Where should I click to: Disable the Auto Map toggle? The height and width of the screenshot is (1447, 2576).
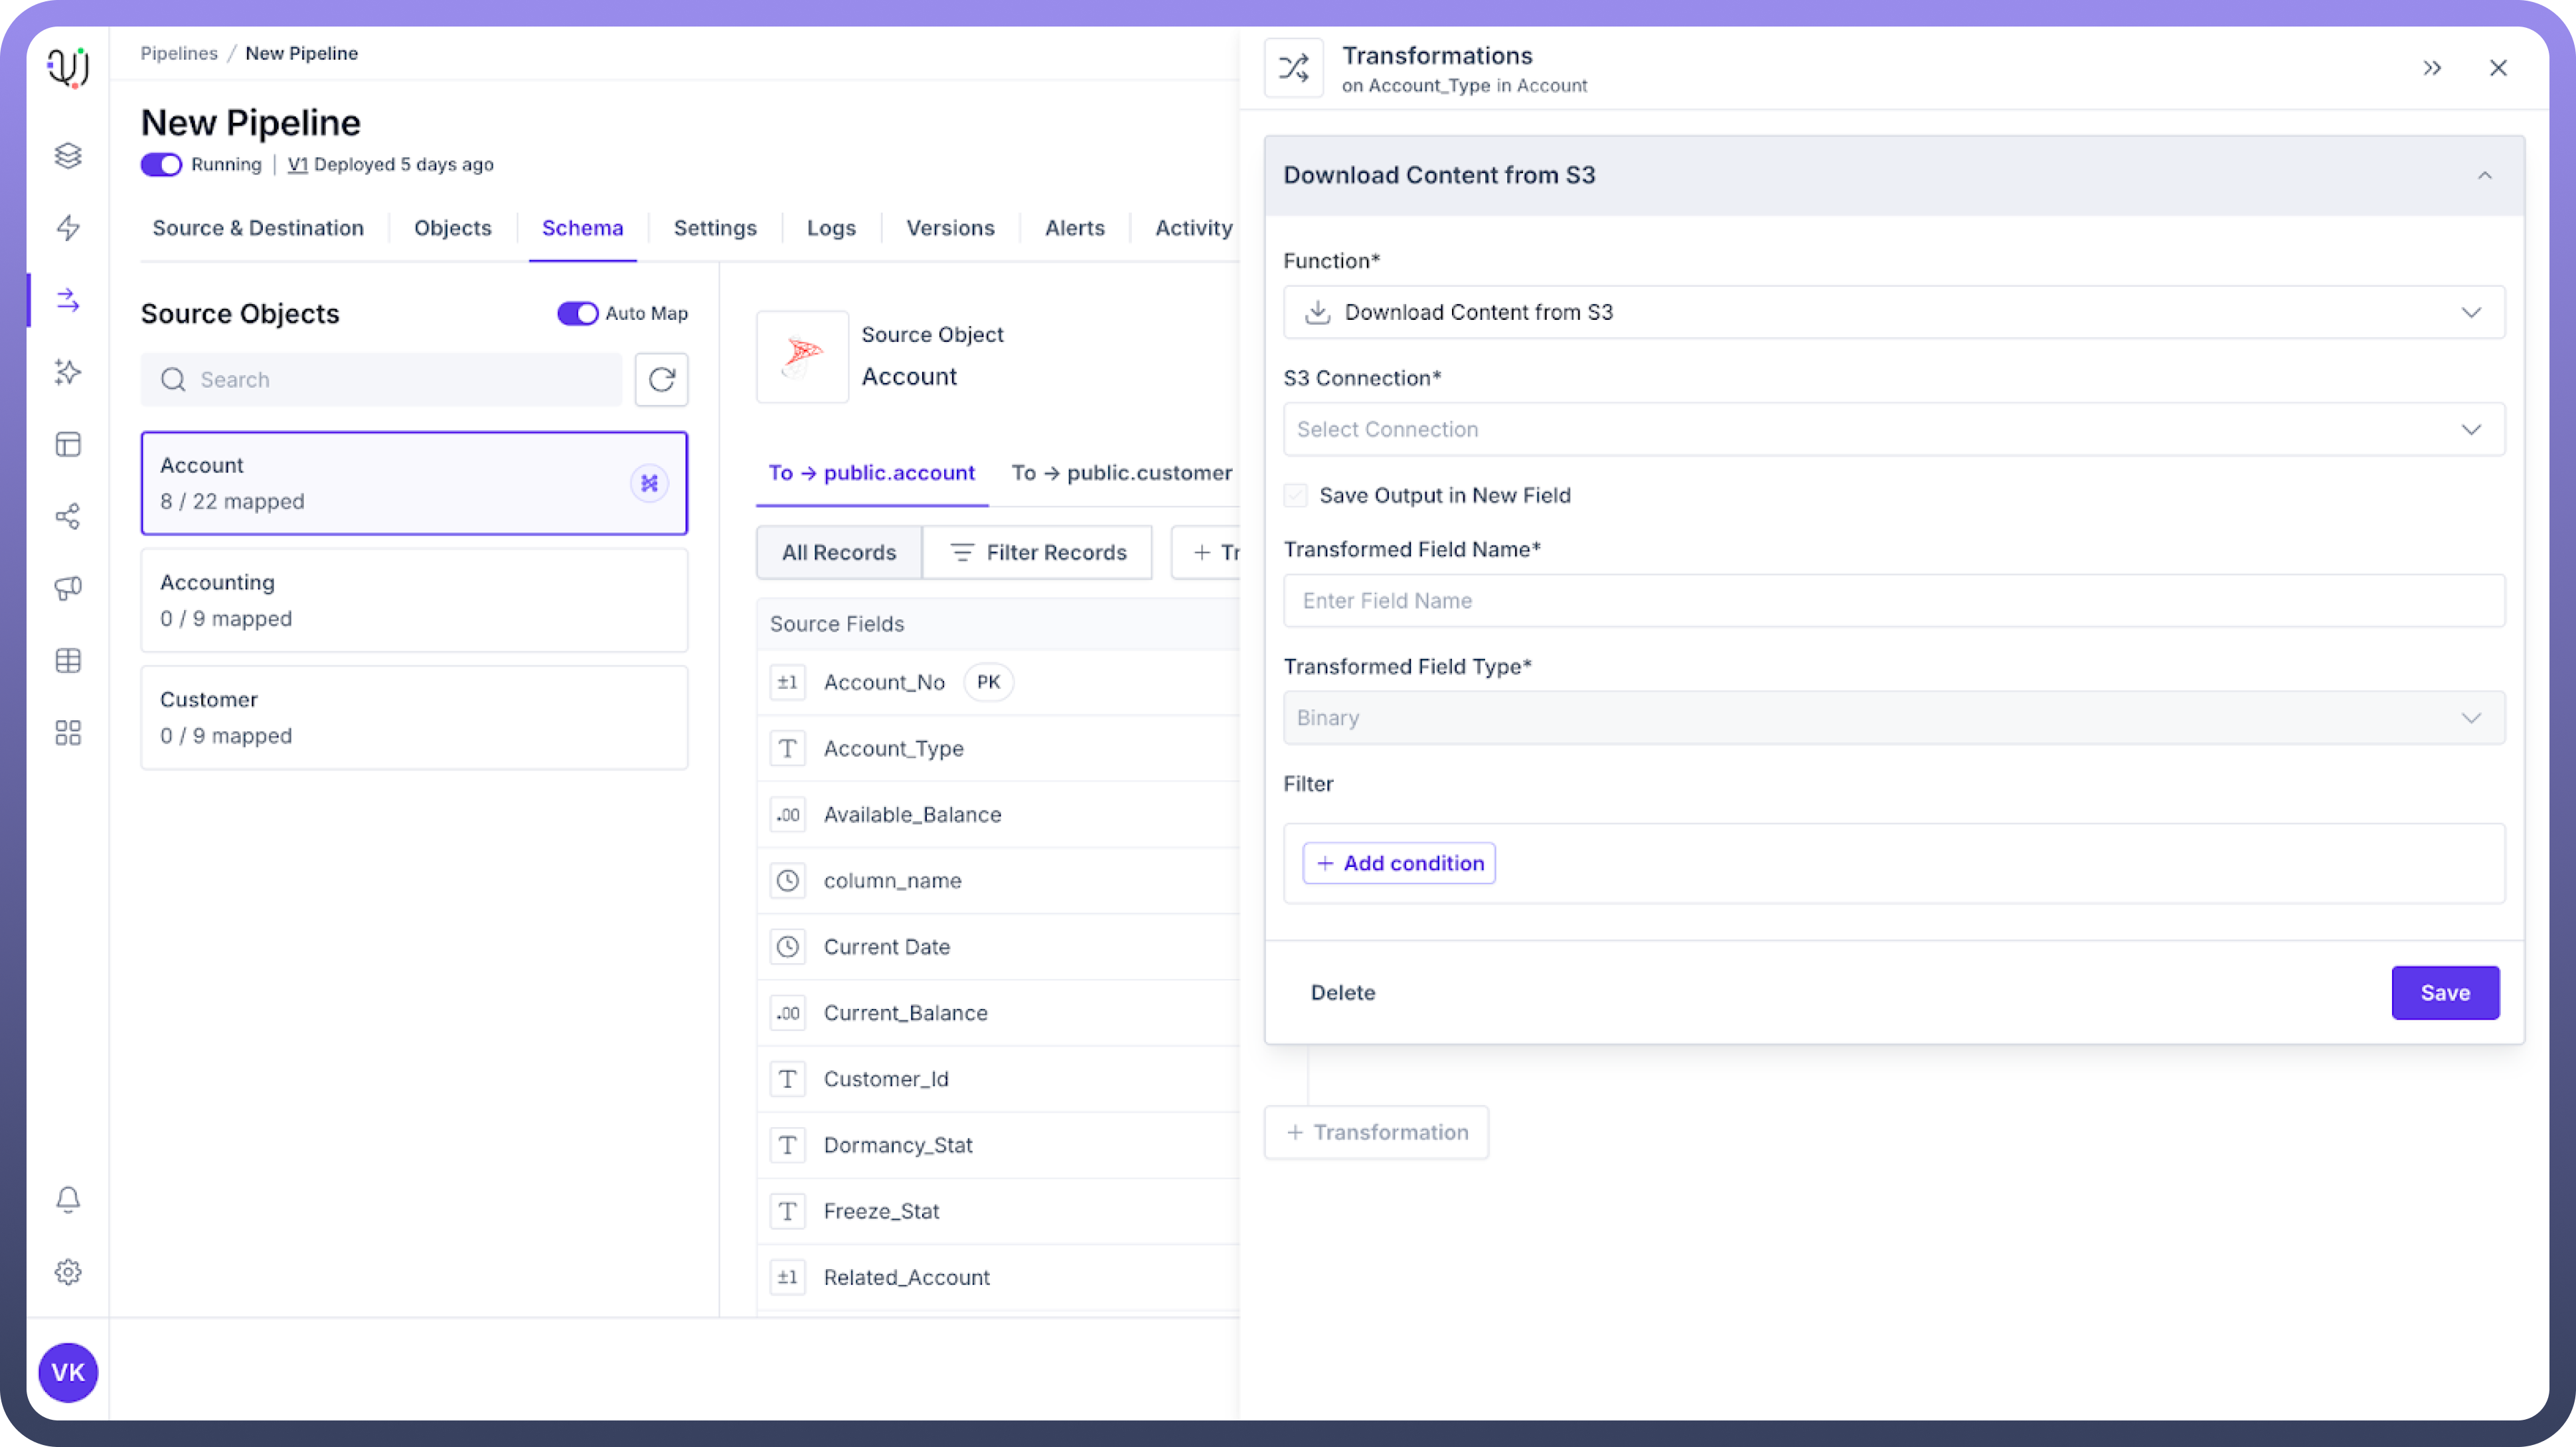coord(577,313)
